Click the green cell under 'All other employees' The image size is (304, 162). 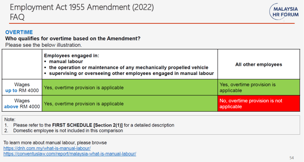click(x=259, y=87)
